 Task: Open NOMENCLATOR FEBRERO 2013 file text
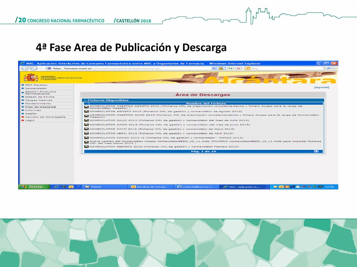coord(164,147)
